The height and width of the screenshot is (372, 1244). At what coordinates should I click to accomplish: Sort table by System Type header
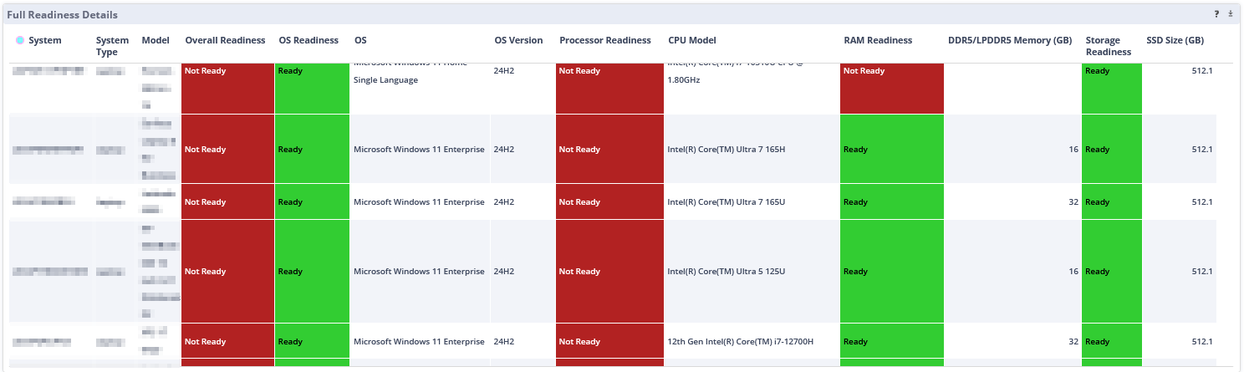click(x=112, y=46)
